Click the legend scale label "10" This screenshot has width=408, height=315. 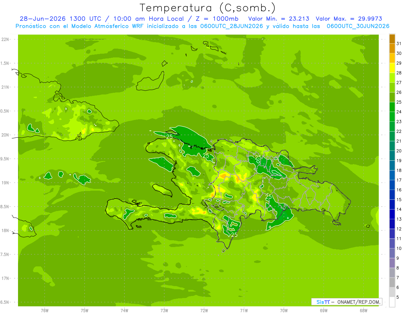tap(399, 248)
